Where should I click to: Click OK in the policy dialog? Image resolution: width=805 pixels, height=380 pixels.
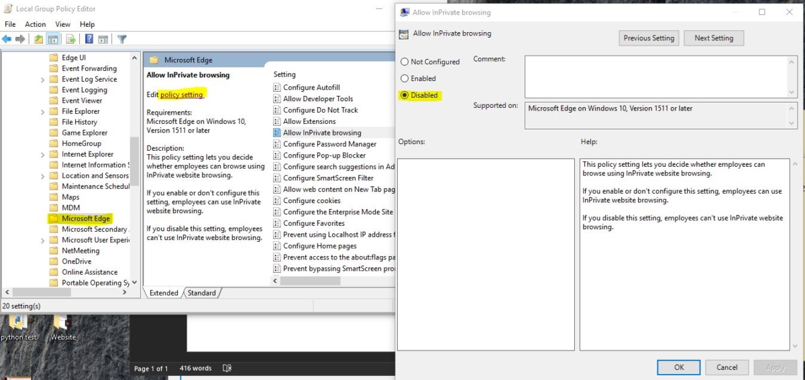coord(679,367)
